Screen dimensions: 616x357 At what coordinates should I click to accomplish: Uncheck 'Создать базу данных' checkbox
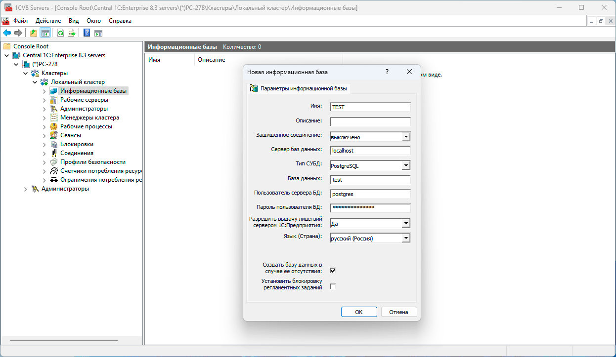point(333,271)
